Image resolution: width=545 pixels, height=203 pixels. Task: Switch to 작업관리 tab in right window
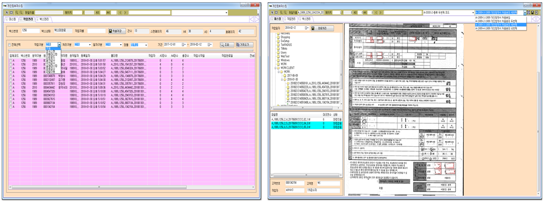click(291, 19)
